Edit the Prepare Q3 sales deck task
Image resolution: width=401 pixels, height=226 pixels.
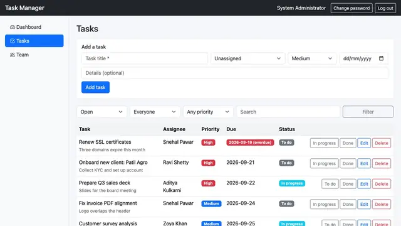tap(364, 184)
